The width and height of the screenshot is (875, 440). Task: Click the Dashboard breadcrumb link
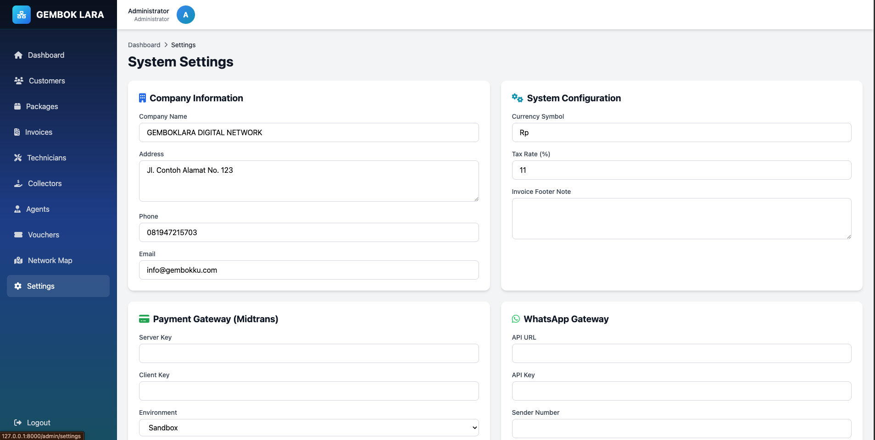144,45
